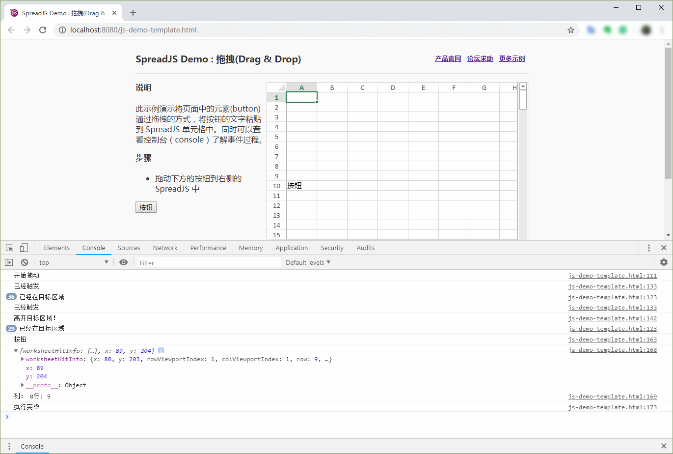Click the 执行完毕 console message
The height and width of the screenshot is (454, 673).
(x=27, y=407)
